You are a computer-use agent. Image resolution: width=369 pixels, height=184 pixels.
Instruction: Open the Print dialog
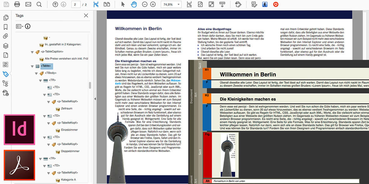pyautogui.click(x=18, y=4)
